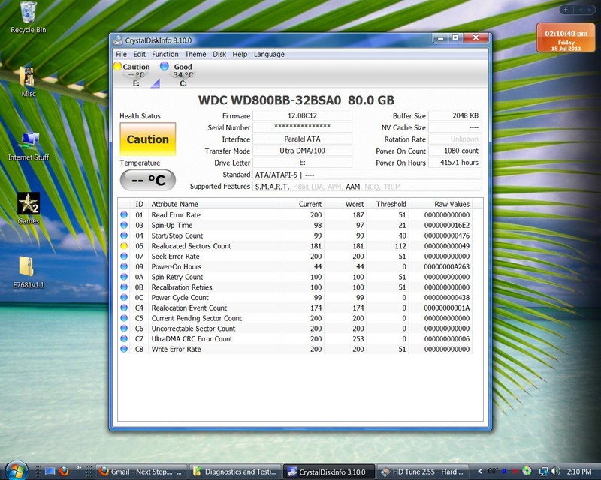Launch Firefox from quick launch bar
The width and height of the screenshot is (601, 480).
64,472
